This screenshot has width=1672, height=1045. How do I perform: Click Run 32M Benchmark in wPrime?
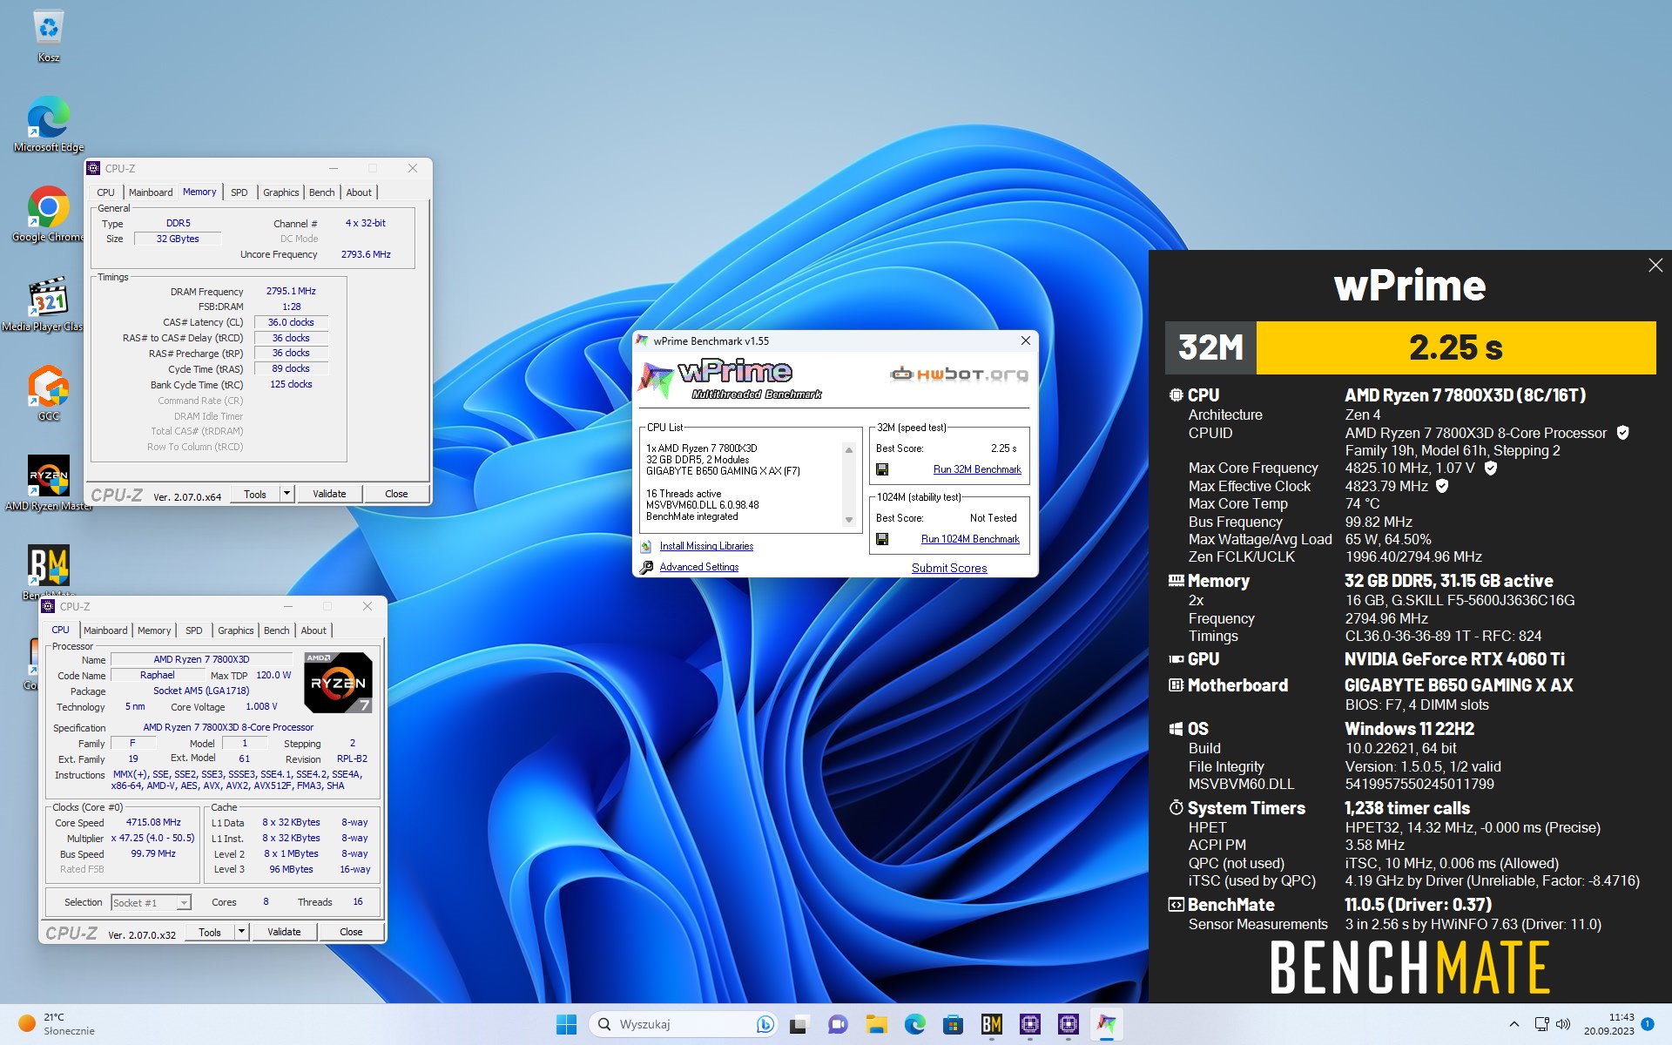977,469
